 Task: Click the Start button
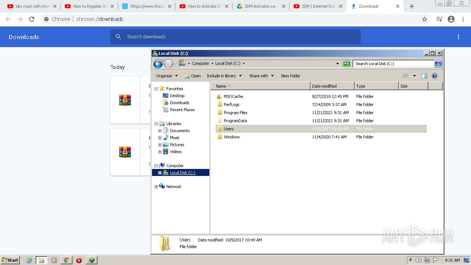(x=10, y=260)
